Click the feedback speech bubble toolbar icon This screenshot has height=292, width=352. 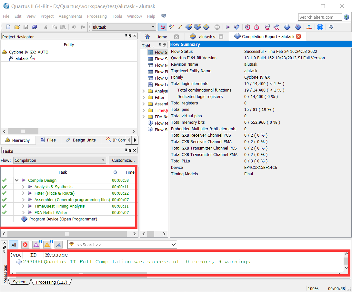(x=331, y=27)
